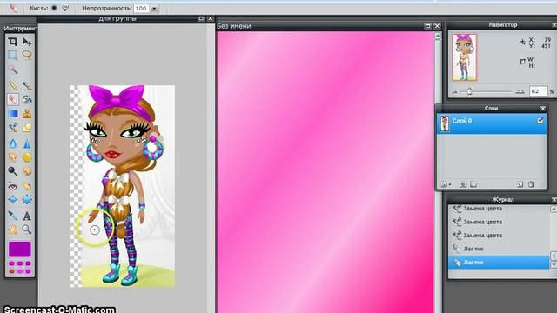This screenshot has height=313, width=557.
Task: Select the unhighlighted Ластик history entry
Action: click(x=499, y=249)
